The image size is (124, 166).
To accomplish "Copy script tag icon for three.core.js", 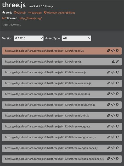I will pos(113,72).
